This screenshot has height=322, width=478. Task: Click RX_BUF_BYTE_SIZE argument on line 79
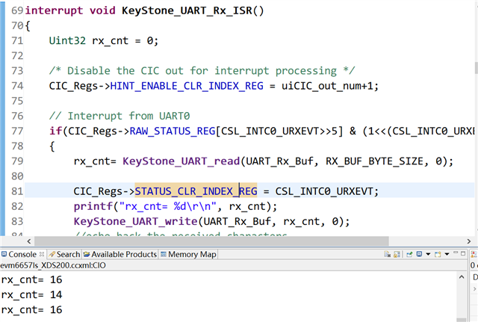pos(375,161)
